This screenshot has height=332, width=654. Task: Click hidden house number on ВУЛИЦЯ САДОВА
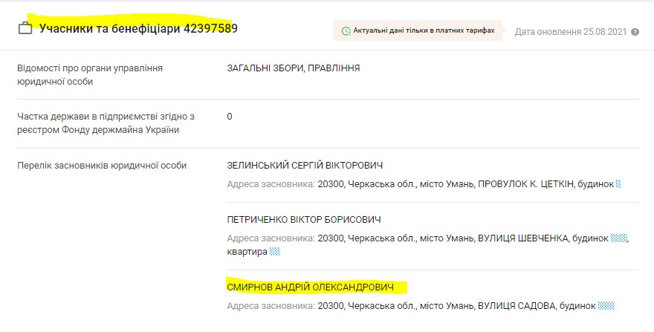[x=607, y=305]
